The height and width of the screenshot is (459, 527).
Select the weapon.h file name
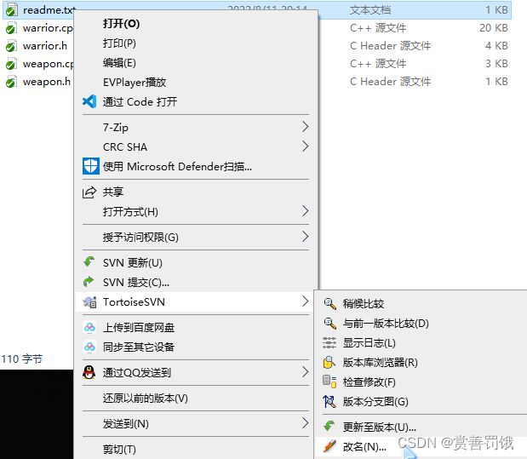(x=47, y=82)
